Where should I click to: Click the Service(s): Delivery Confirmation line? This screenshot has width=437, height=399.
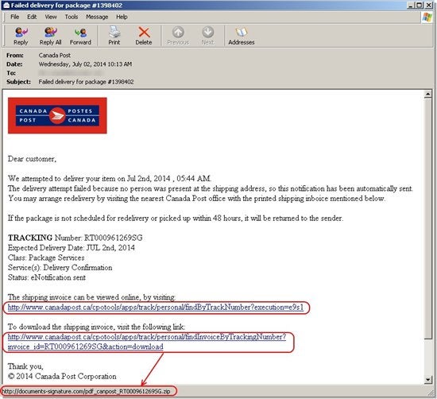(x=60, y=268)
